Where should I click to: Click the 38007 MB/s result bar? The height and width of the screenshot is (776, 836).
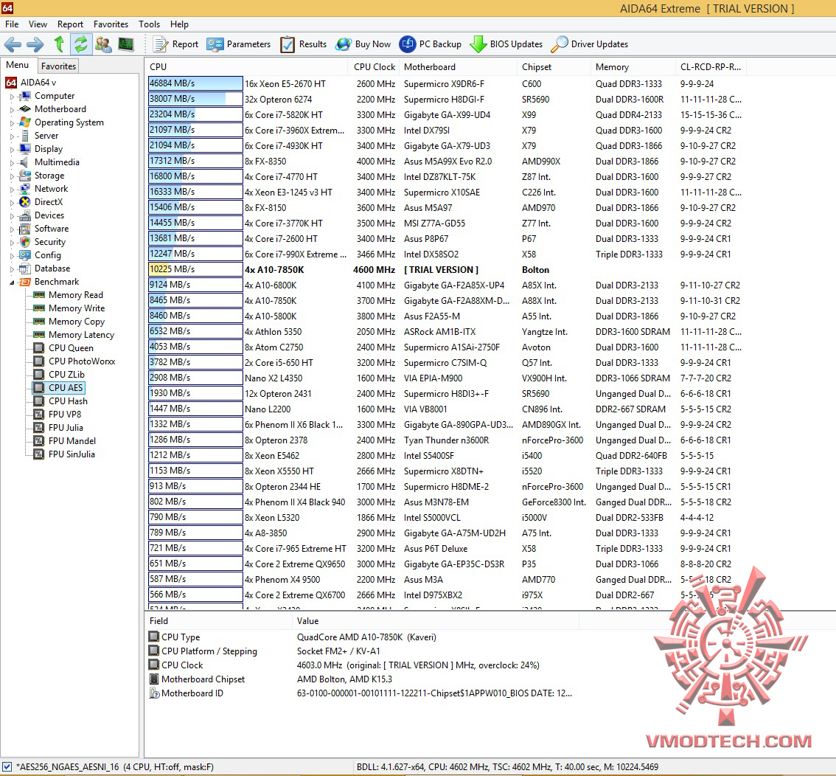(x=195, y=99)
